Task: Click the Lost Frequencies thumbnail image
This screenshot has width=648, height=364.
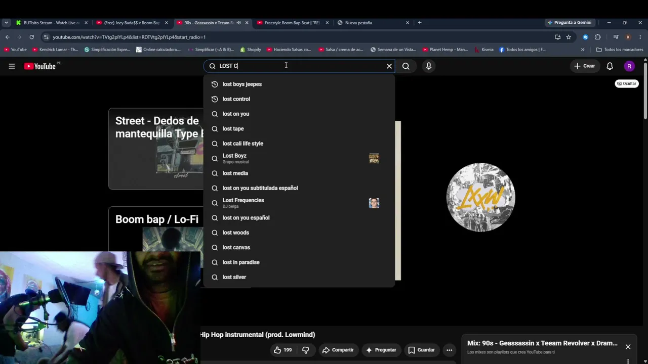Action: (374, 203)
